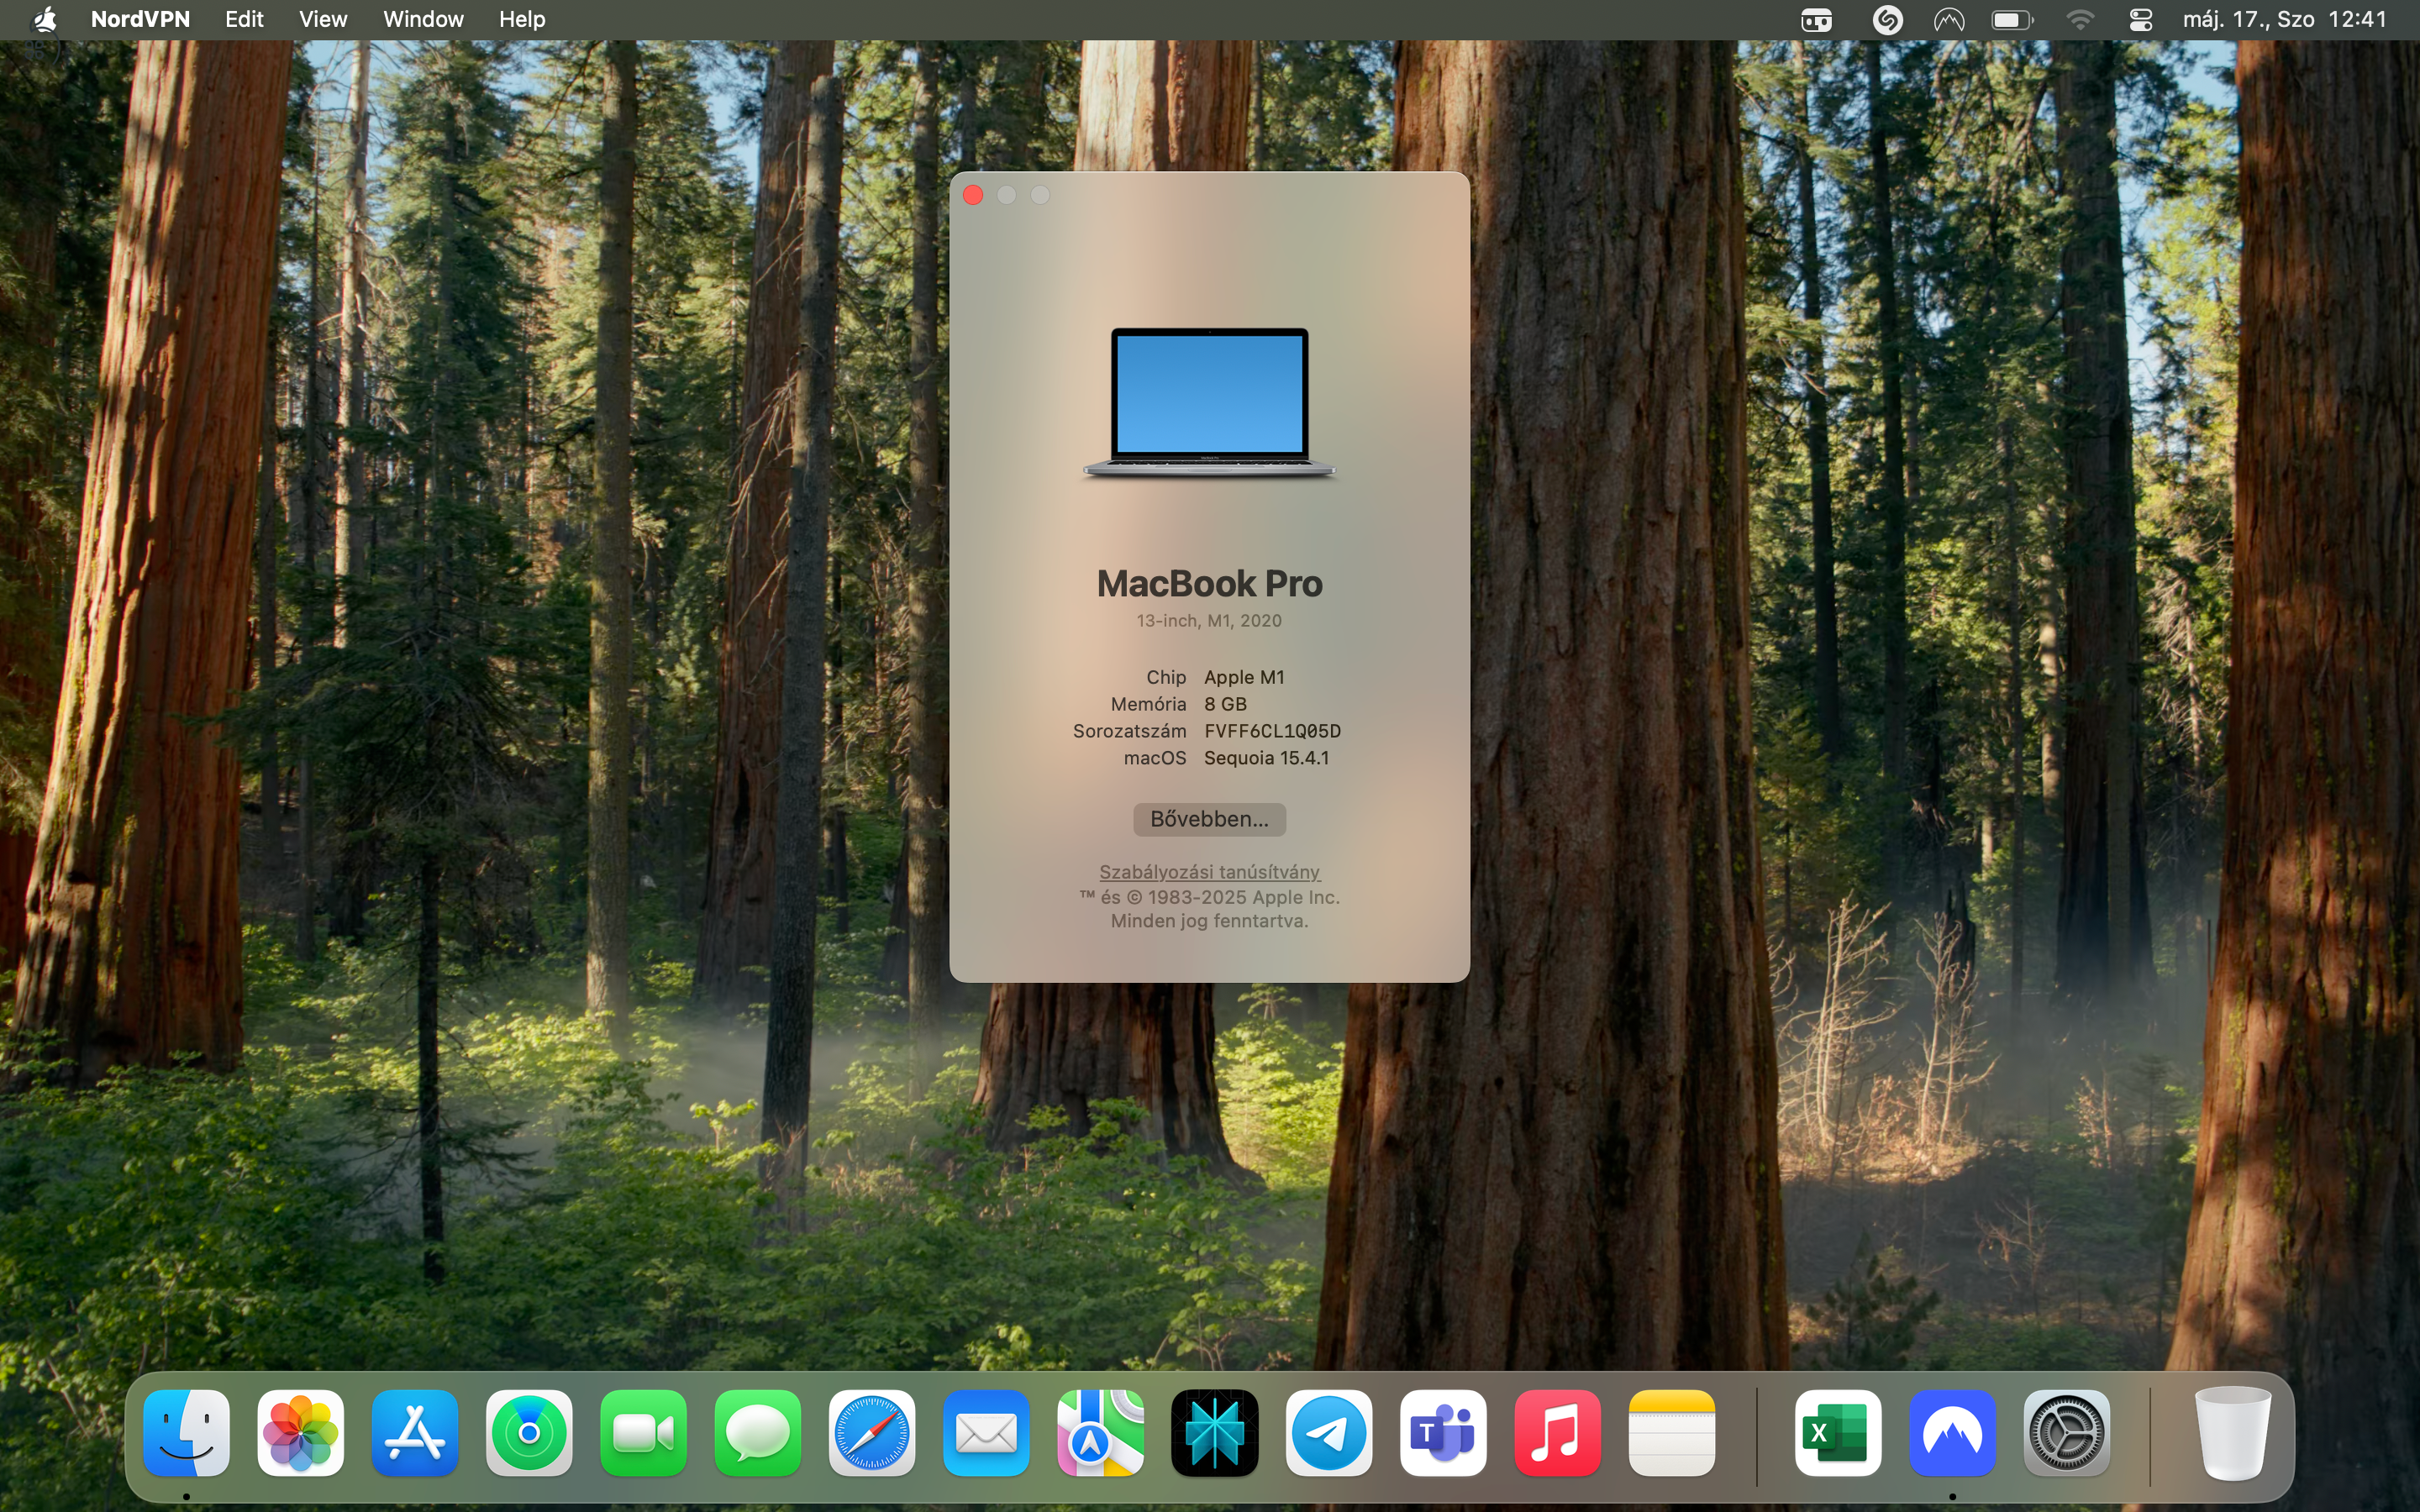Click the Bővebben... button

[1209, 819]
